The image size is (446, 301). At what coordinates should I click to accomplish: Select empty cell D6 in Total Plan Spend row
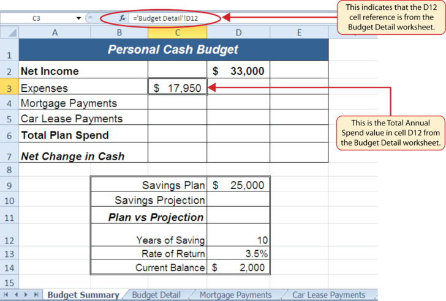[x=238, y=133]
